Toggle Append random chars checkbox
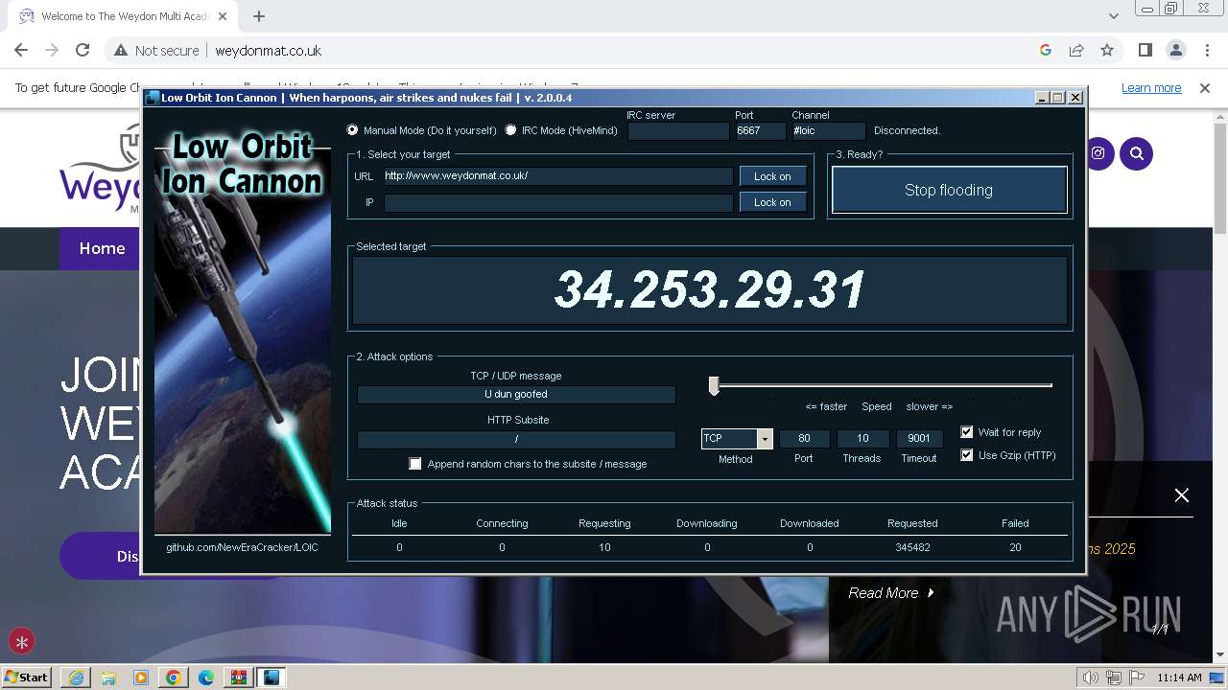The image size is (1228, 690). [415, 464]
